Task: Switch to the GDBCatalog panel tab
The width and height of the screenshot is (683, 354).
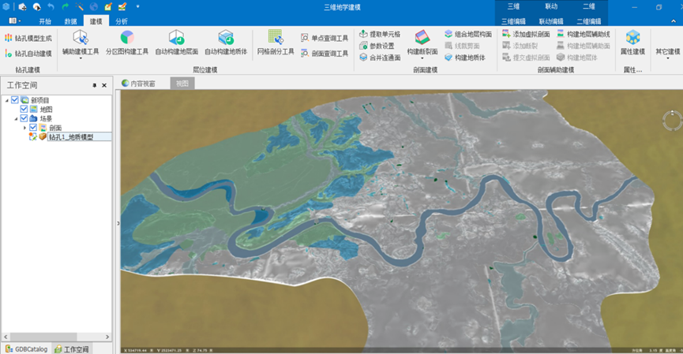Action: 25,348
